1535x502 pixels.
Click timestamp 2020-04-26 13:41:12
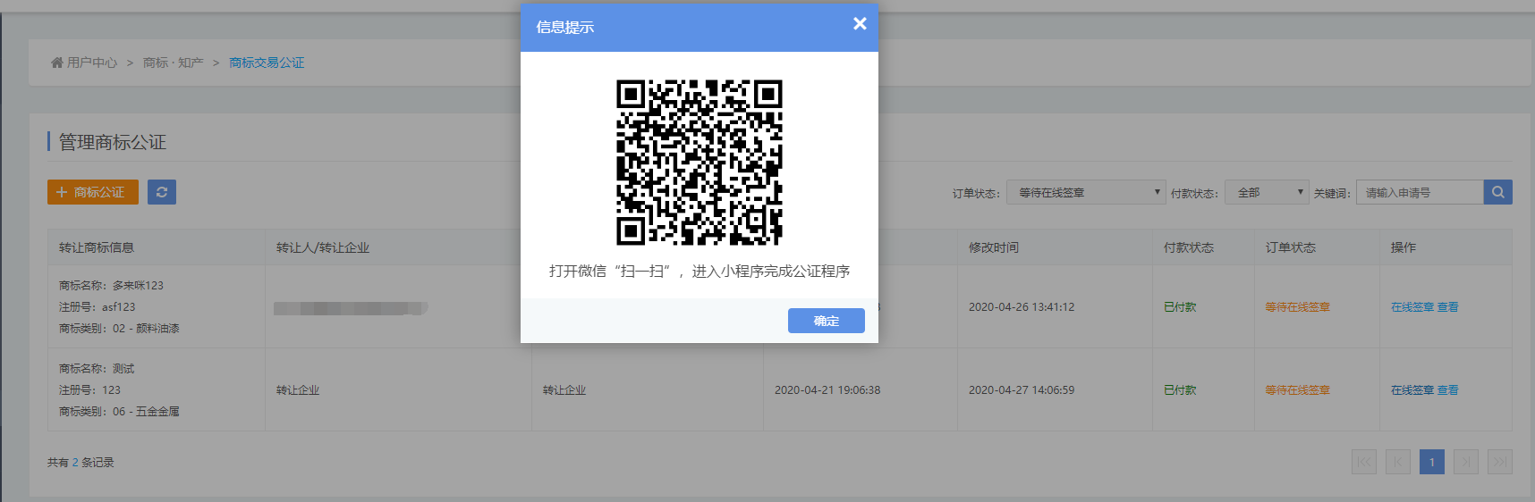pyautogui.click(x=1022, y=307)
